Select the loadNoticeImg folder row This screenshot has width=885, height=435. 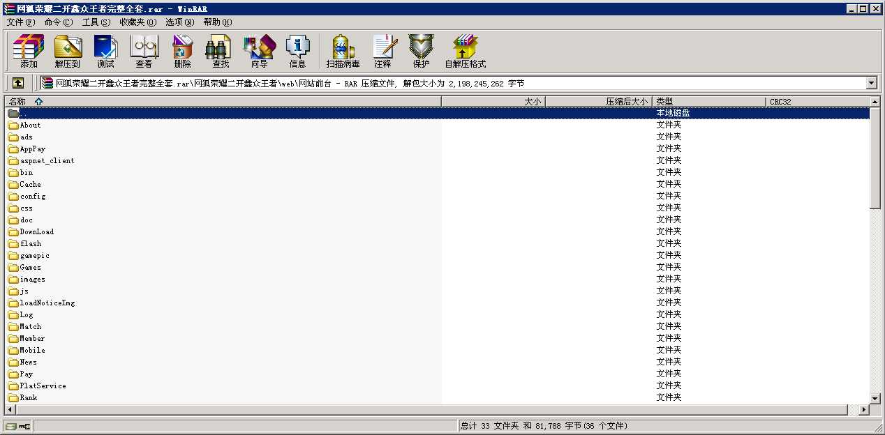click(x=437, y=303)
